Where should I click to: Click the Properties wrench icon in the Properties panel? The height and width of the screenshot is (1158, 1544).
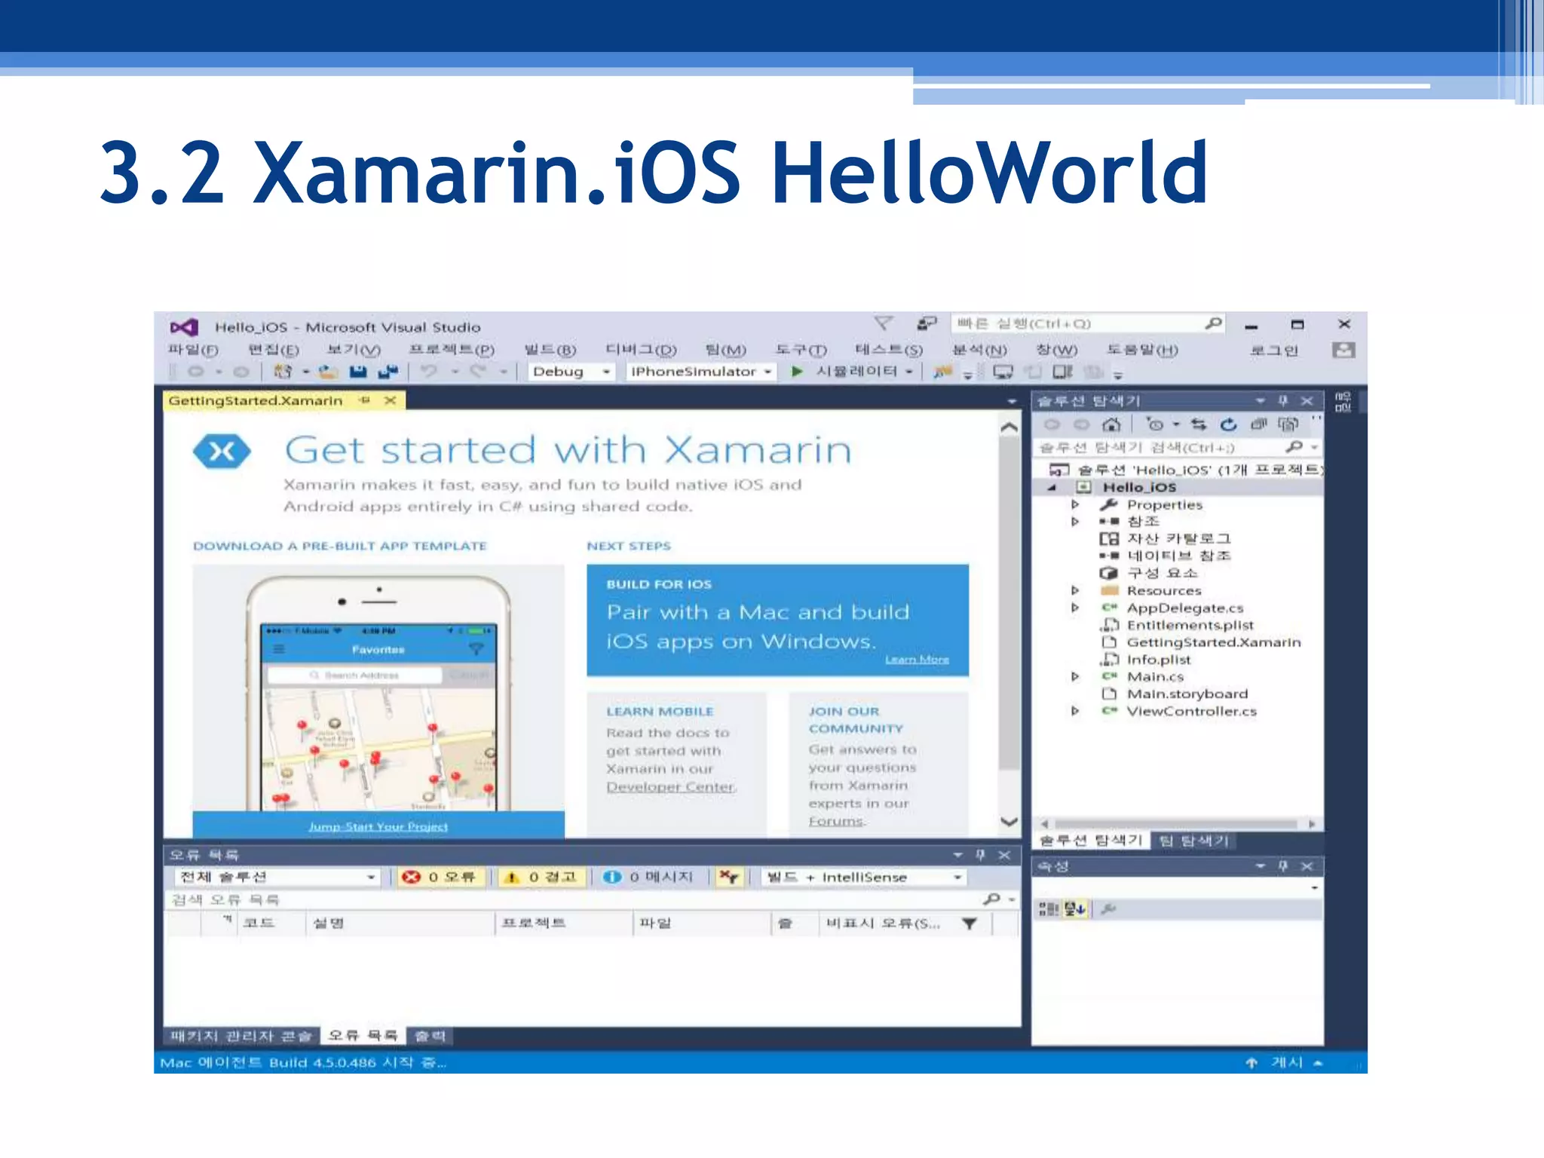tap(1107, 909)
